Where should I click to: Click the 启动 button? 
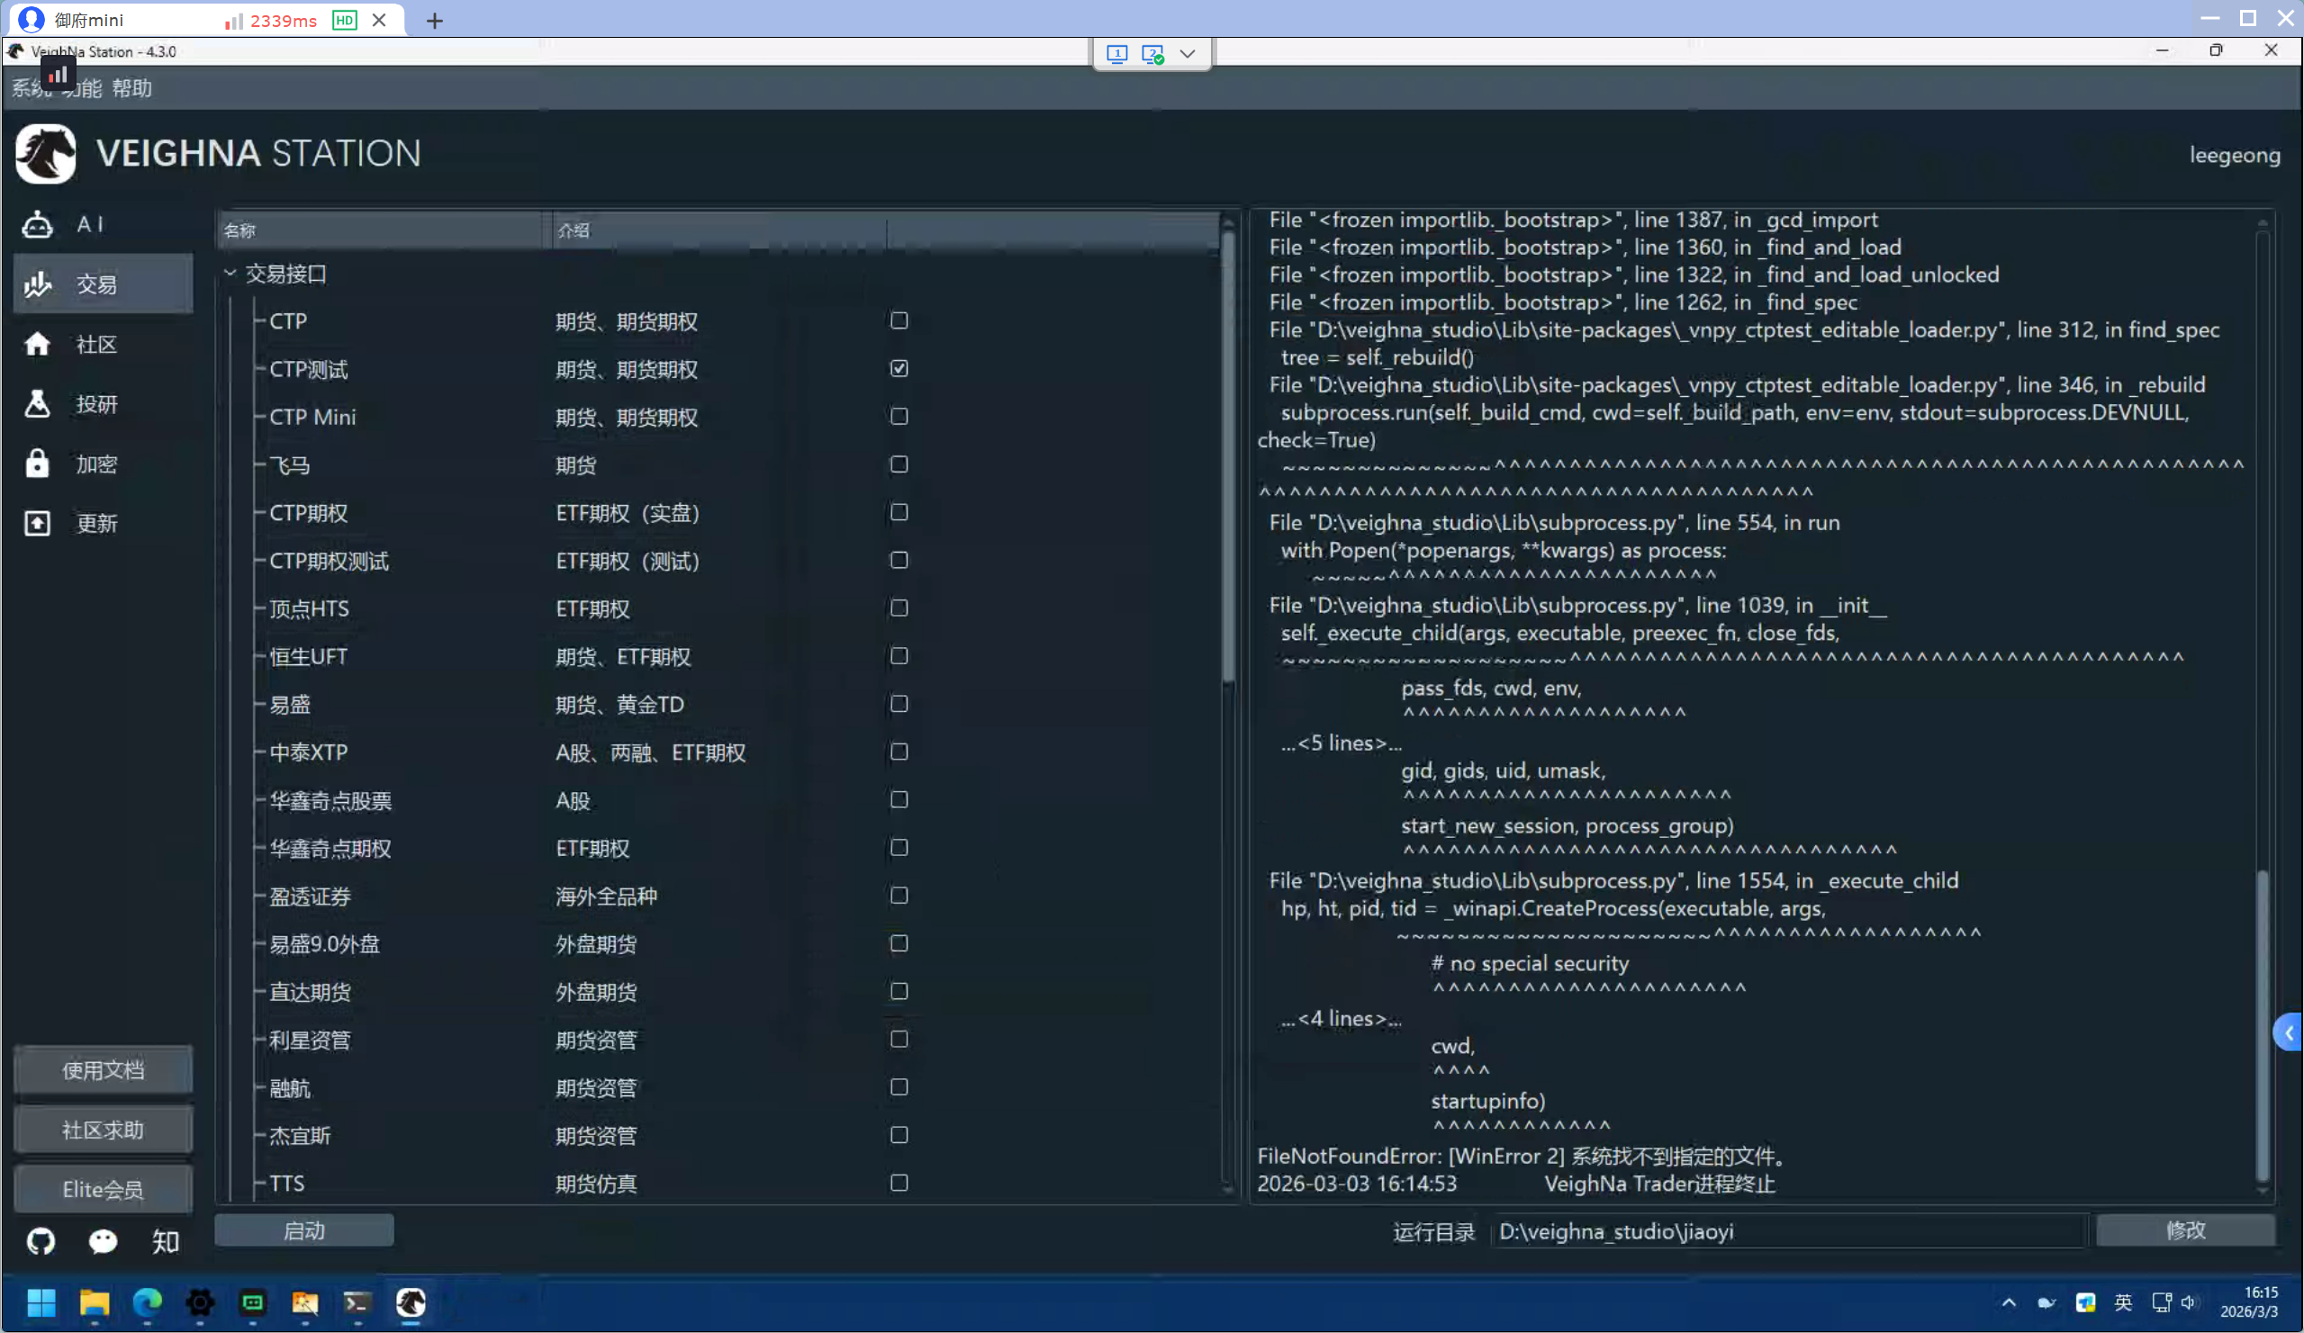(303, 1230)
